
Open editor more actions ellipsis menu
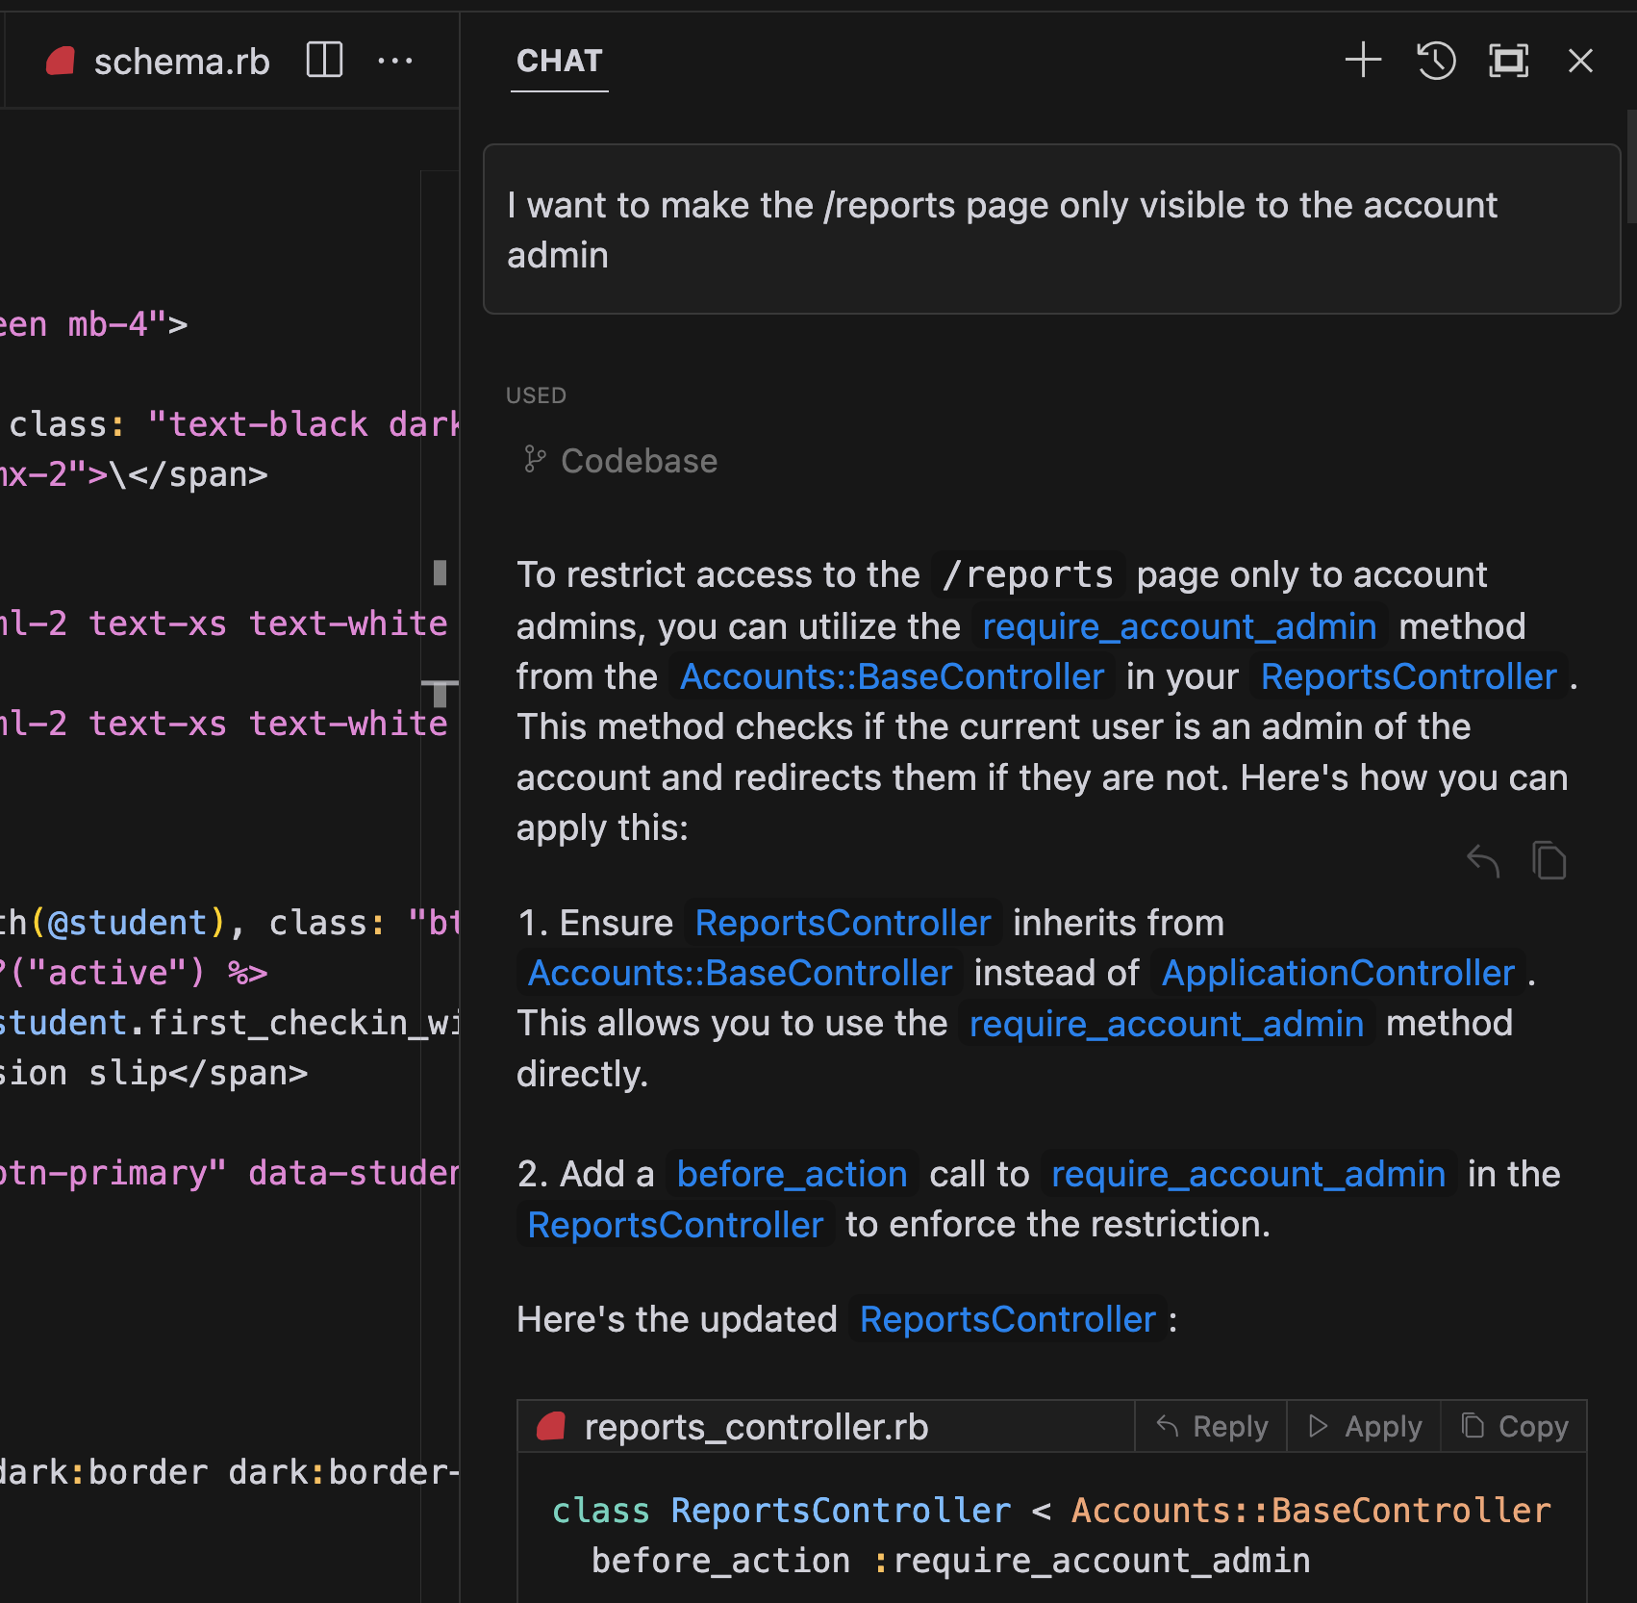coord(395,61)
